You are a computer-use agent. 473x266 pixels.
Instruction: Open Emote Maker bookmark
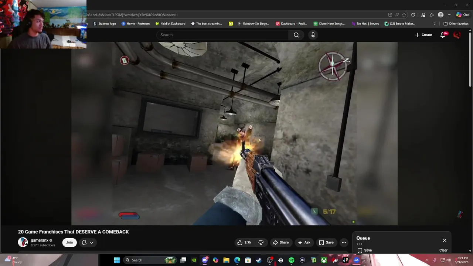pos(400,24)
